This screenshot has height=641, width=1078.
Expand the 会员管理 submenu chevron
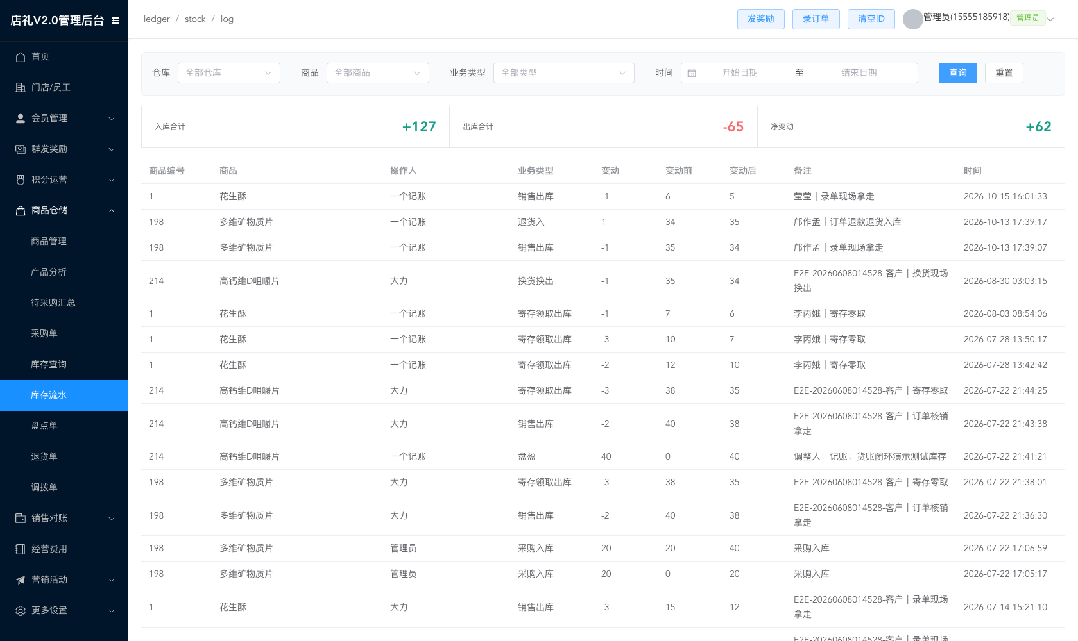coord(112,119)
